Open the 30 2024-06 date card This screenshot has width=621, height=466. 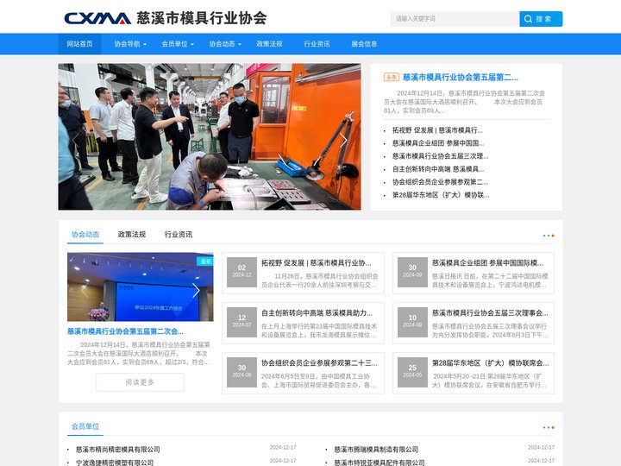241,372
